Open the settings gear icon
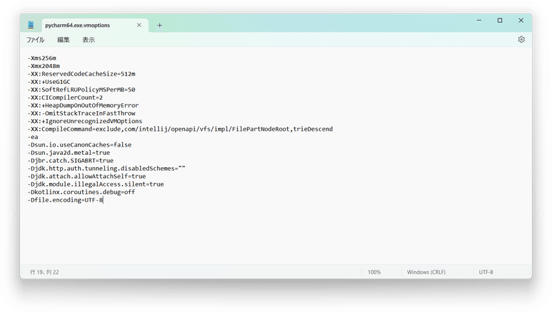 point(522,40)
